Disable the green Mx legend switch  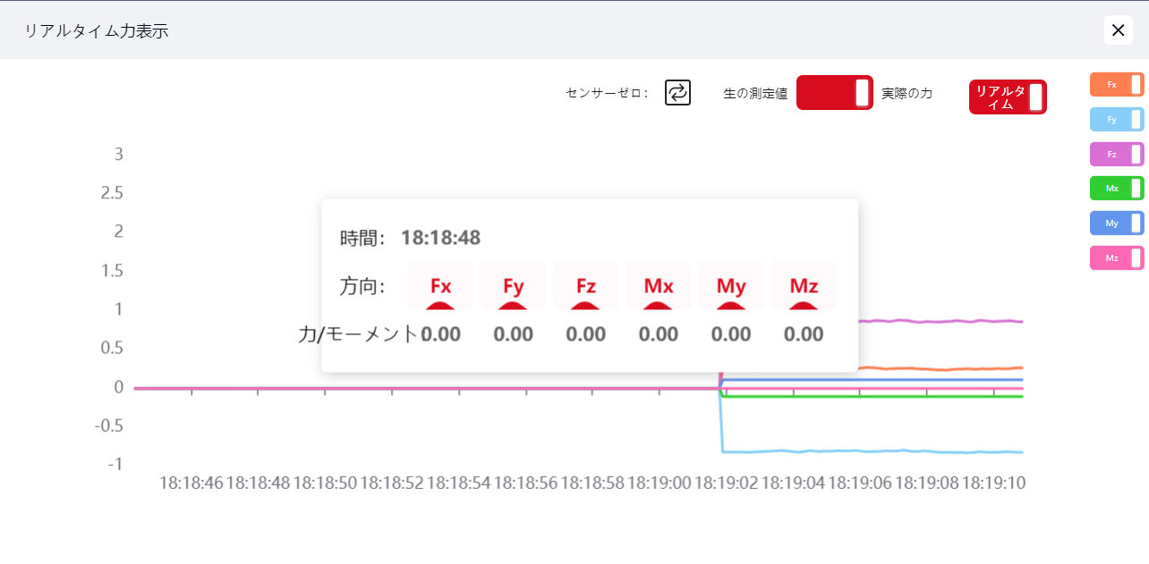pos(1116,189)
